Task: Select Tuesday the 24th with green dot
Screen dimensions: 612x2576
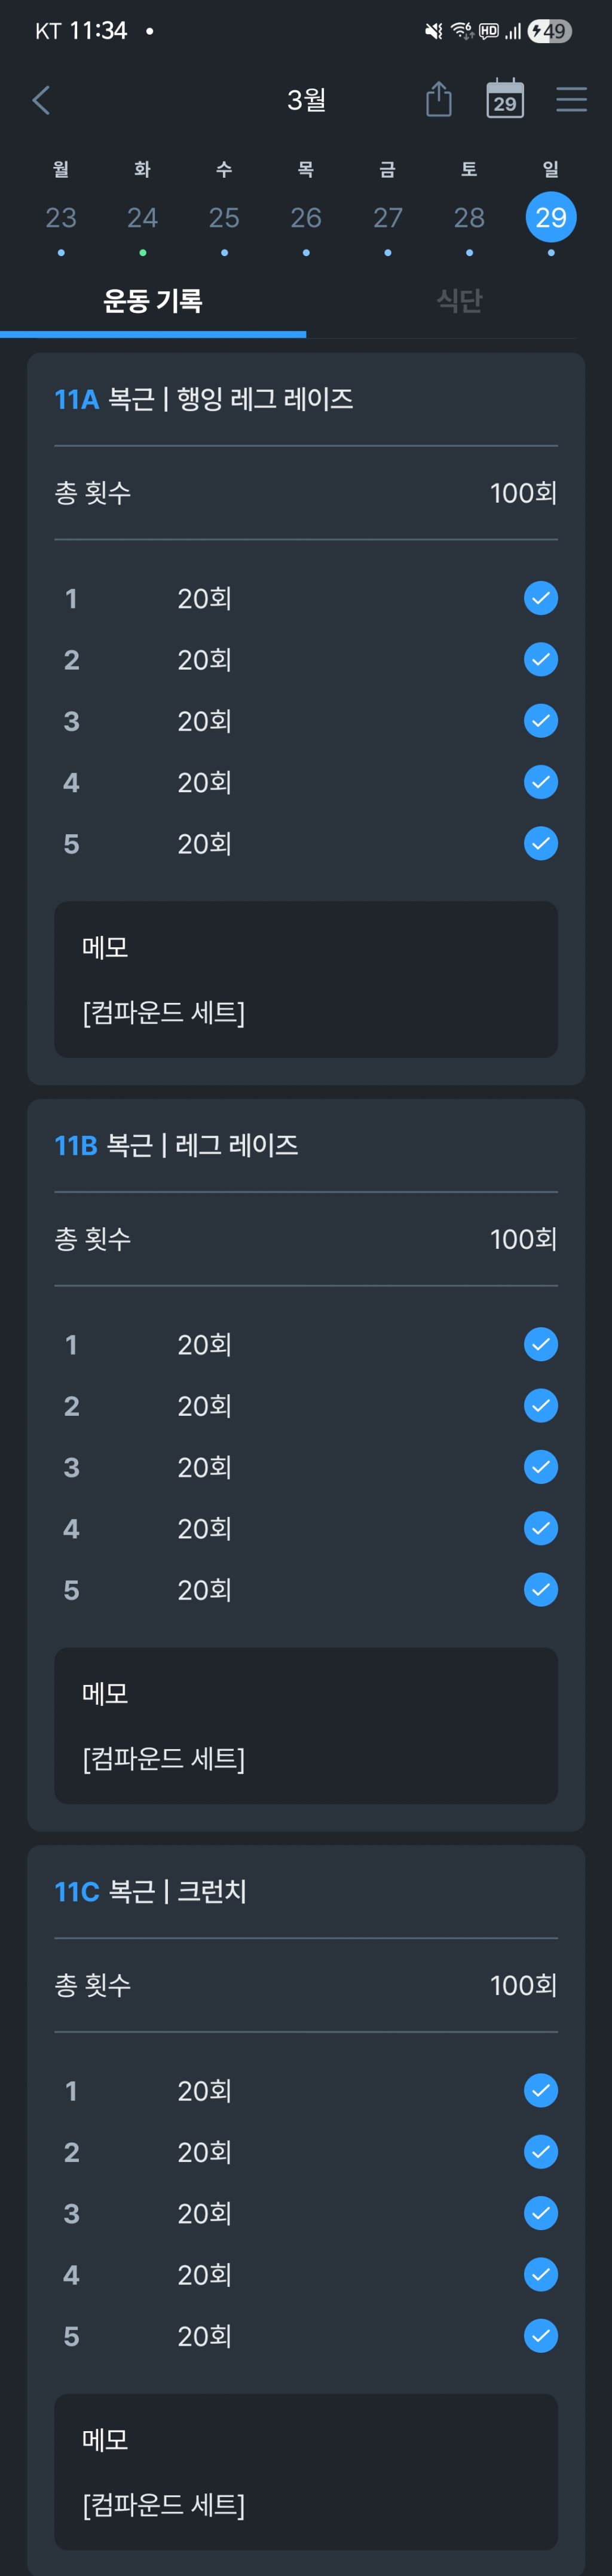Action: coord(143,218)
